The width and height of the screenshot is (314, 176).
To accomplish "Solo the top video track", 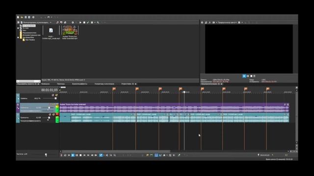I will pyautogui.click(x=56, y=95).
